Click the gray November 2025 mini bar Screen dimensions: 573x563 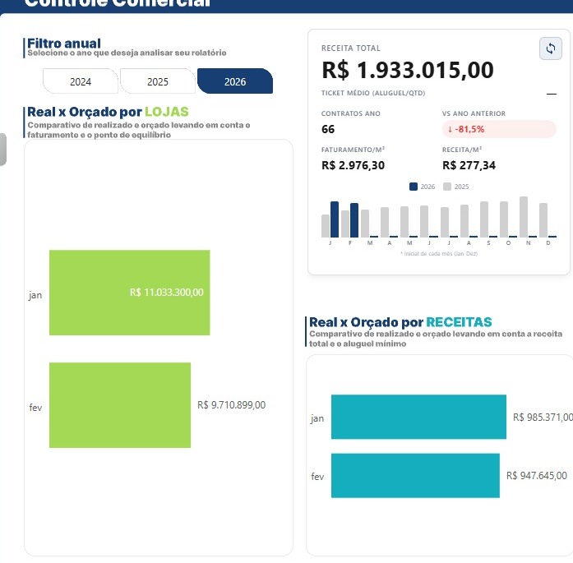pos(524,217)
